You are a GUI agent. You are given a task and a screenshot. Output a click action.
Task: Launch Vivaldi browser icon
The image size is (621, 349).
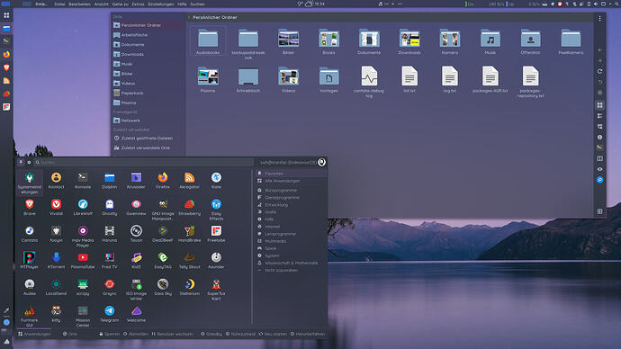pos(56,208)
